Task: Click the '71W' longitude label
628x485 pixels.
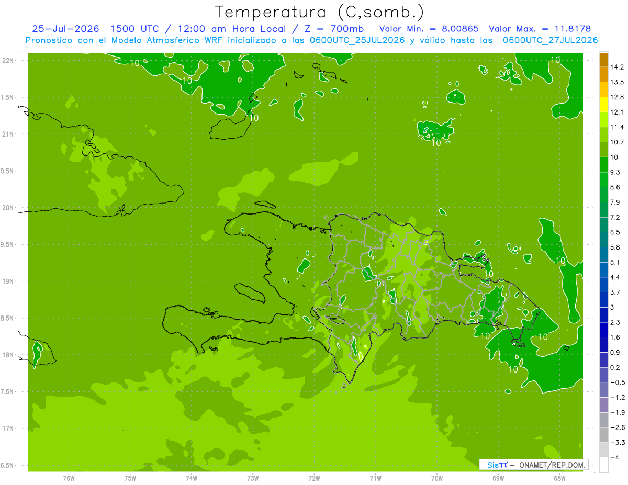Action: (375, 477)
